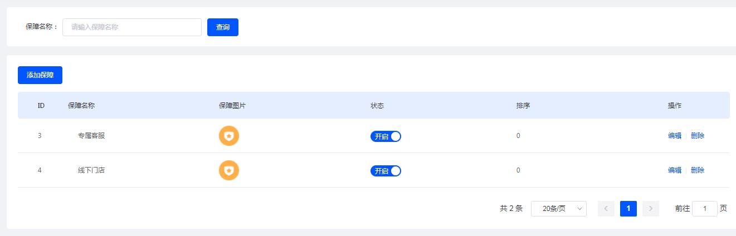
Task: Focus the 前往 page jump input
Action: [705, 209]
